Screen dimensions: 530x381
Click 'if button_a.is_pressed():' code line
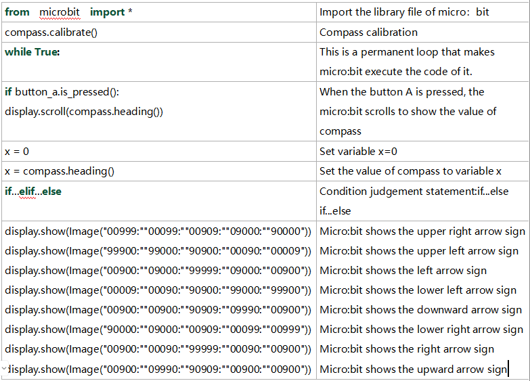(62, 92)
